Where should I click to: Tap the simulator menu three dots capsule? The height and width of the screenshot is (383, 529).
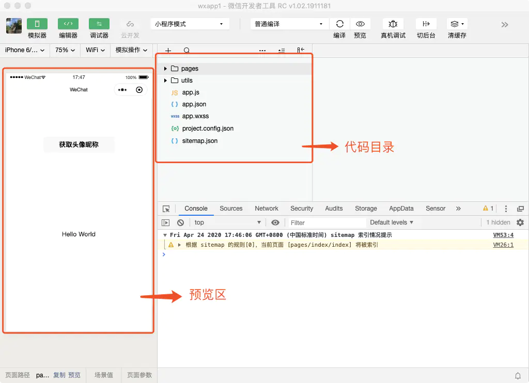click(122, 90)
